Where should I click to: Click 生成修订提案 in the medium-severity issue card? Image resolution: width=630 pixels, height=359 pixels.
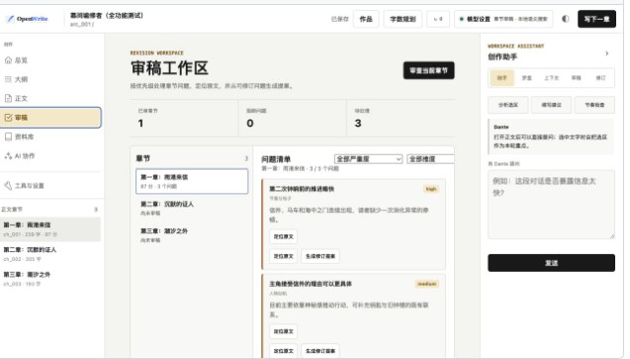click(x=320, y=350)
